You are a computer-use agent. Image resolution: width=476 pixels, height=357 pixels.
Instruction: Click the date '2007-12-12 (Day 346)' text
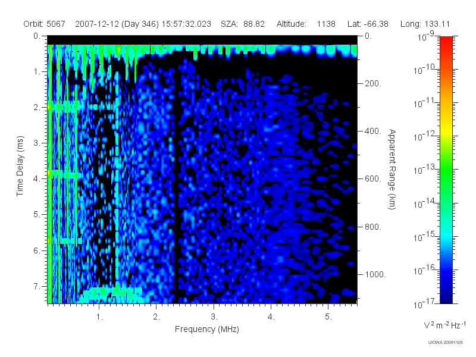117,24
